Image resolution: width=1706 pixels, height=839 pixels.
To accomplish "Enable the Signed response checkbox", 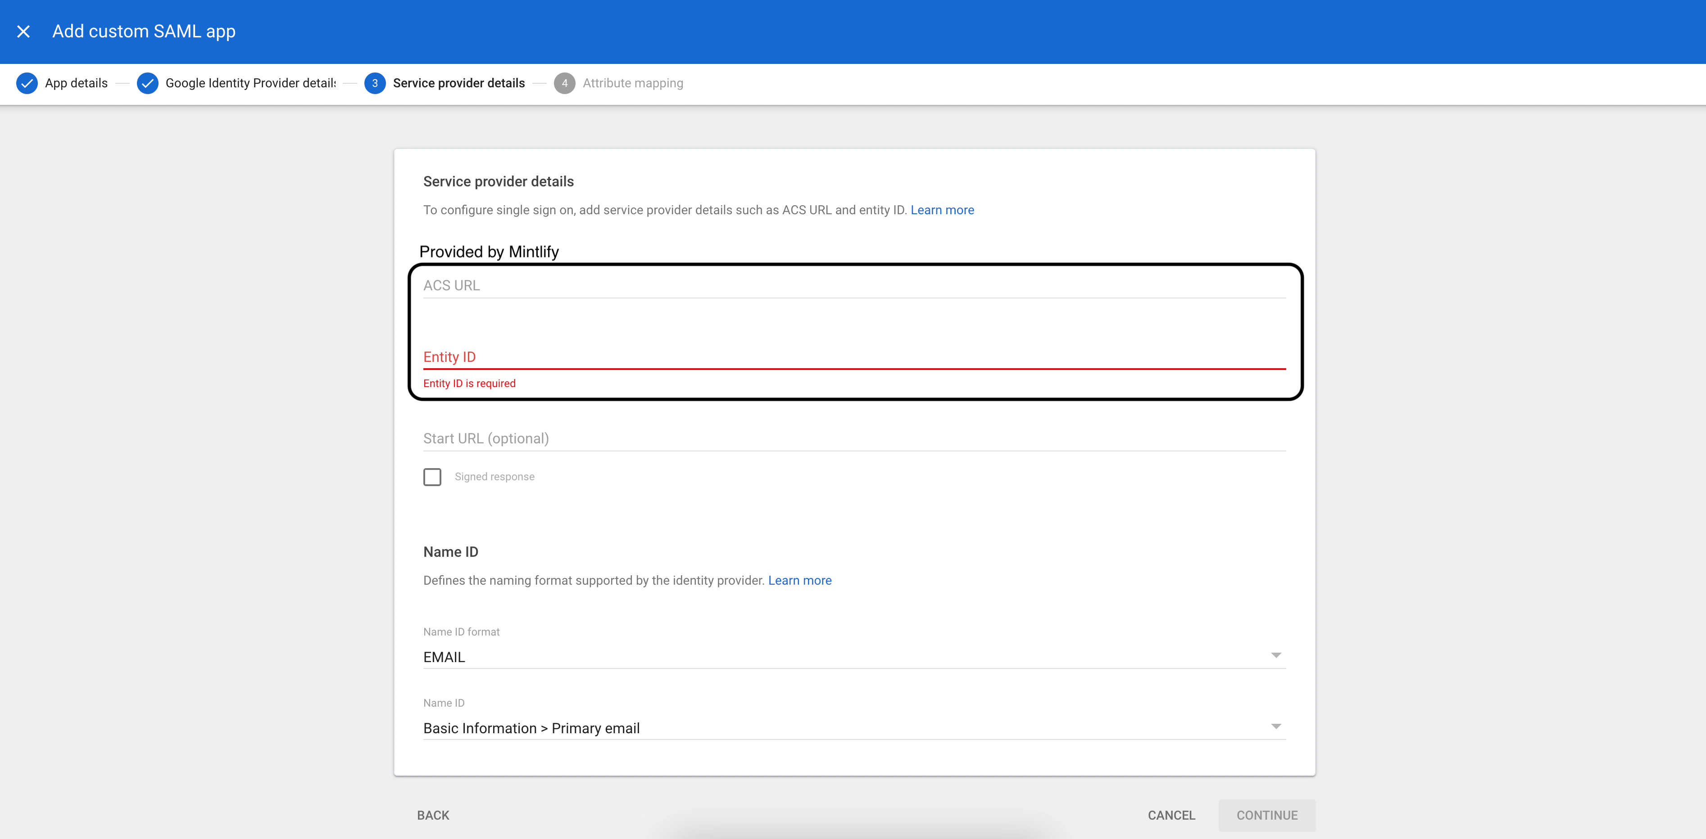I will point(432,476).
